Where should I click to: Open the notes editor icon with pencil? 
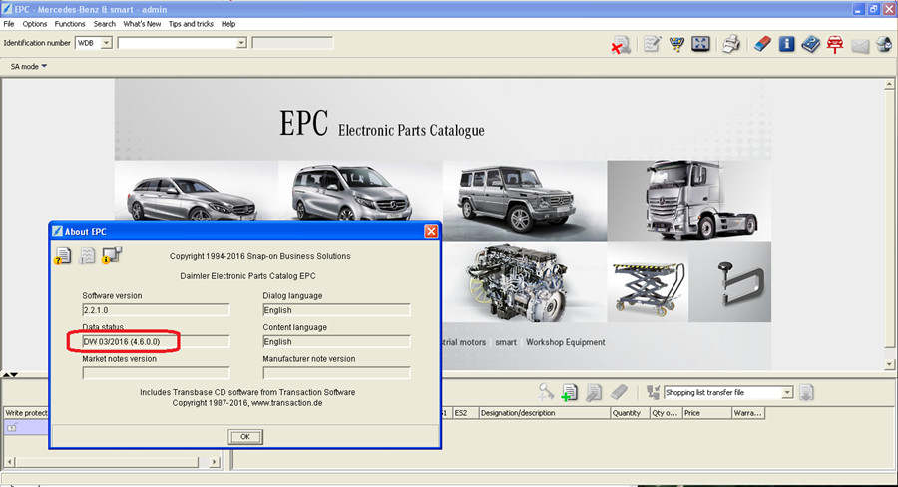652,44
